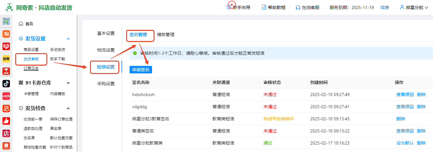Select the 采购设置 settings tab
The image size is (433, 152).
tap(106, 84)
